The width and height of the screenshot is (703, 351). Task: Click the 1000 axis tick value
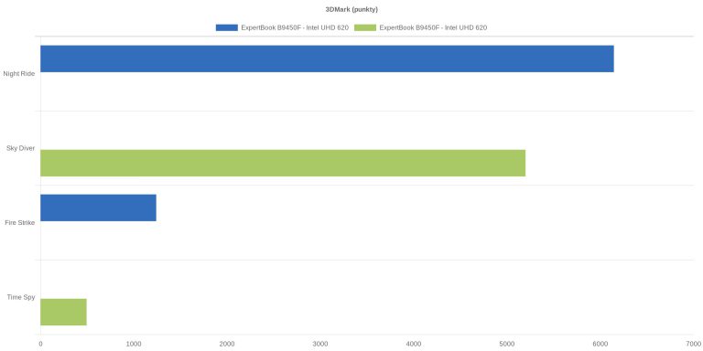coord(134,345)
